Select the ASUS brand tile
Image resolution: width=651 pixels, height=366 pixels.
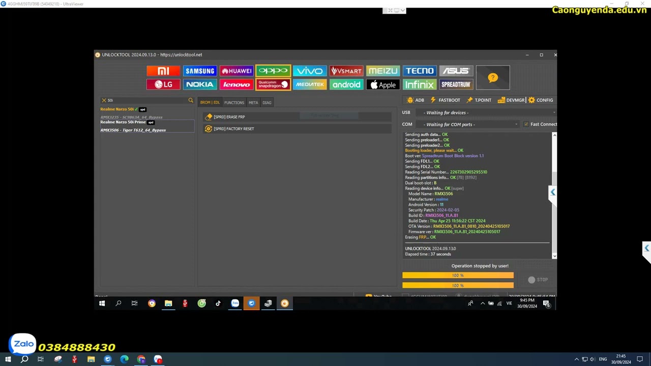click(456, 71)
